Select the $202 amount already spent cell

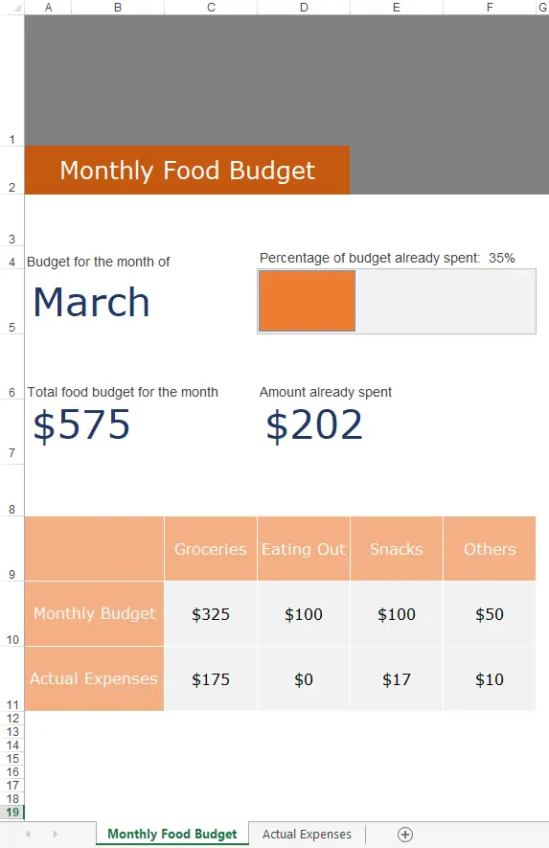(x=313, y=424)
